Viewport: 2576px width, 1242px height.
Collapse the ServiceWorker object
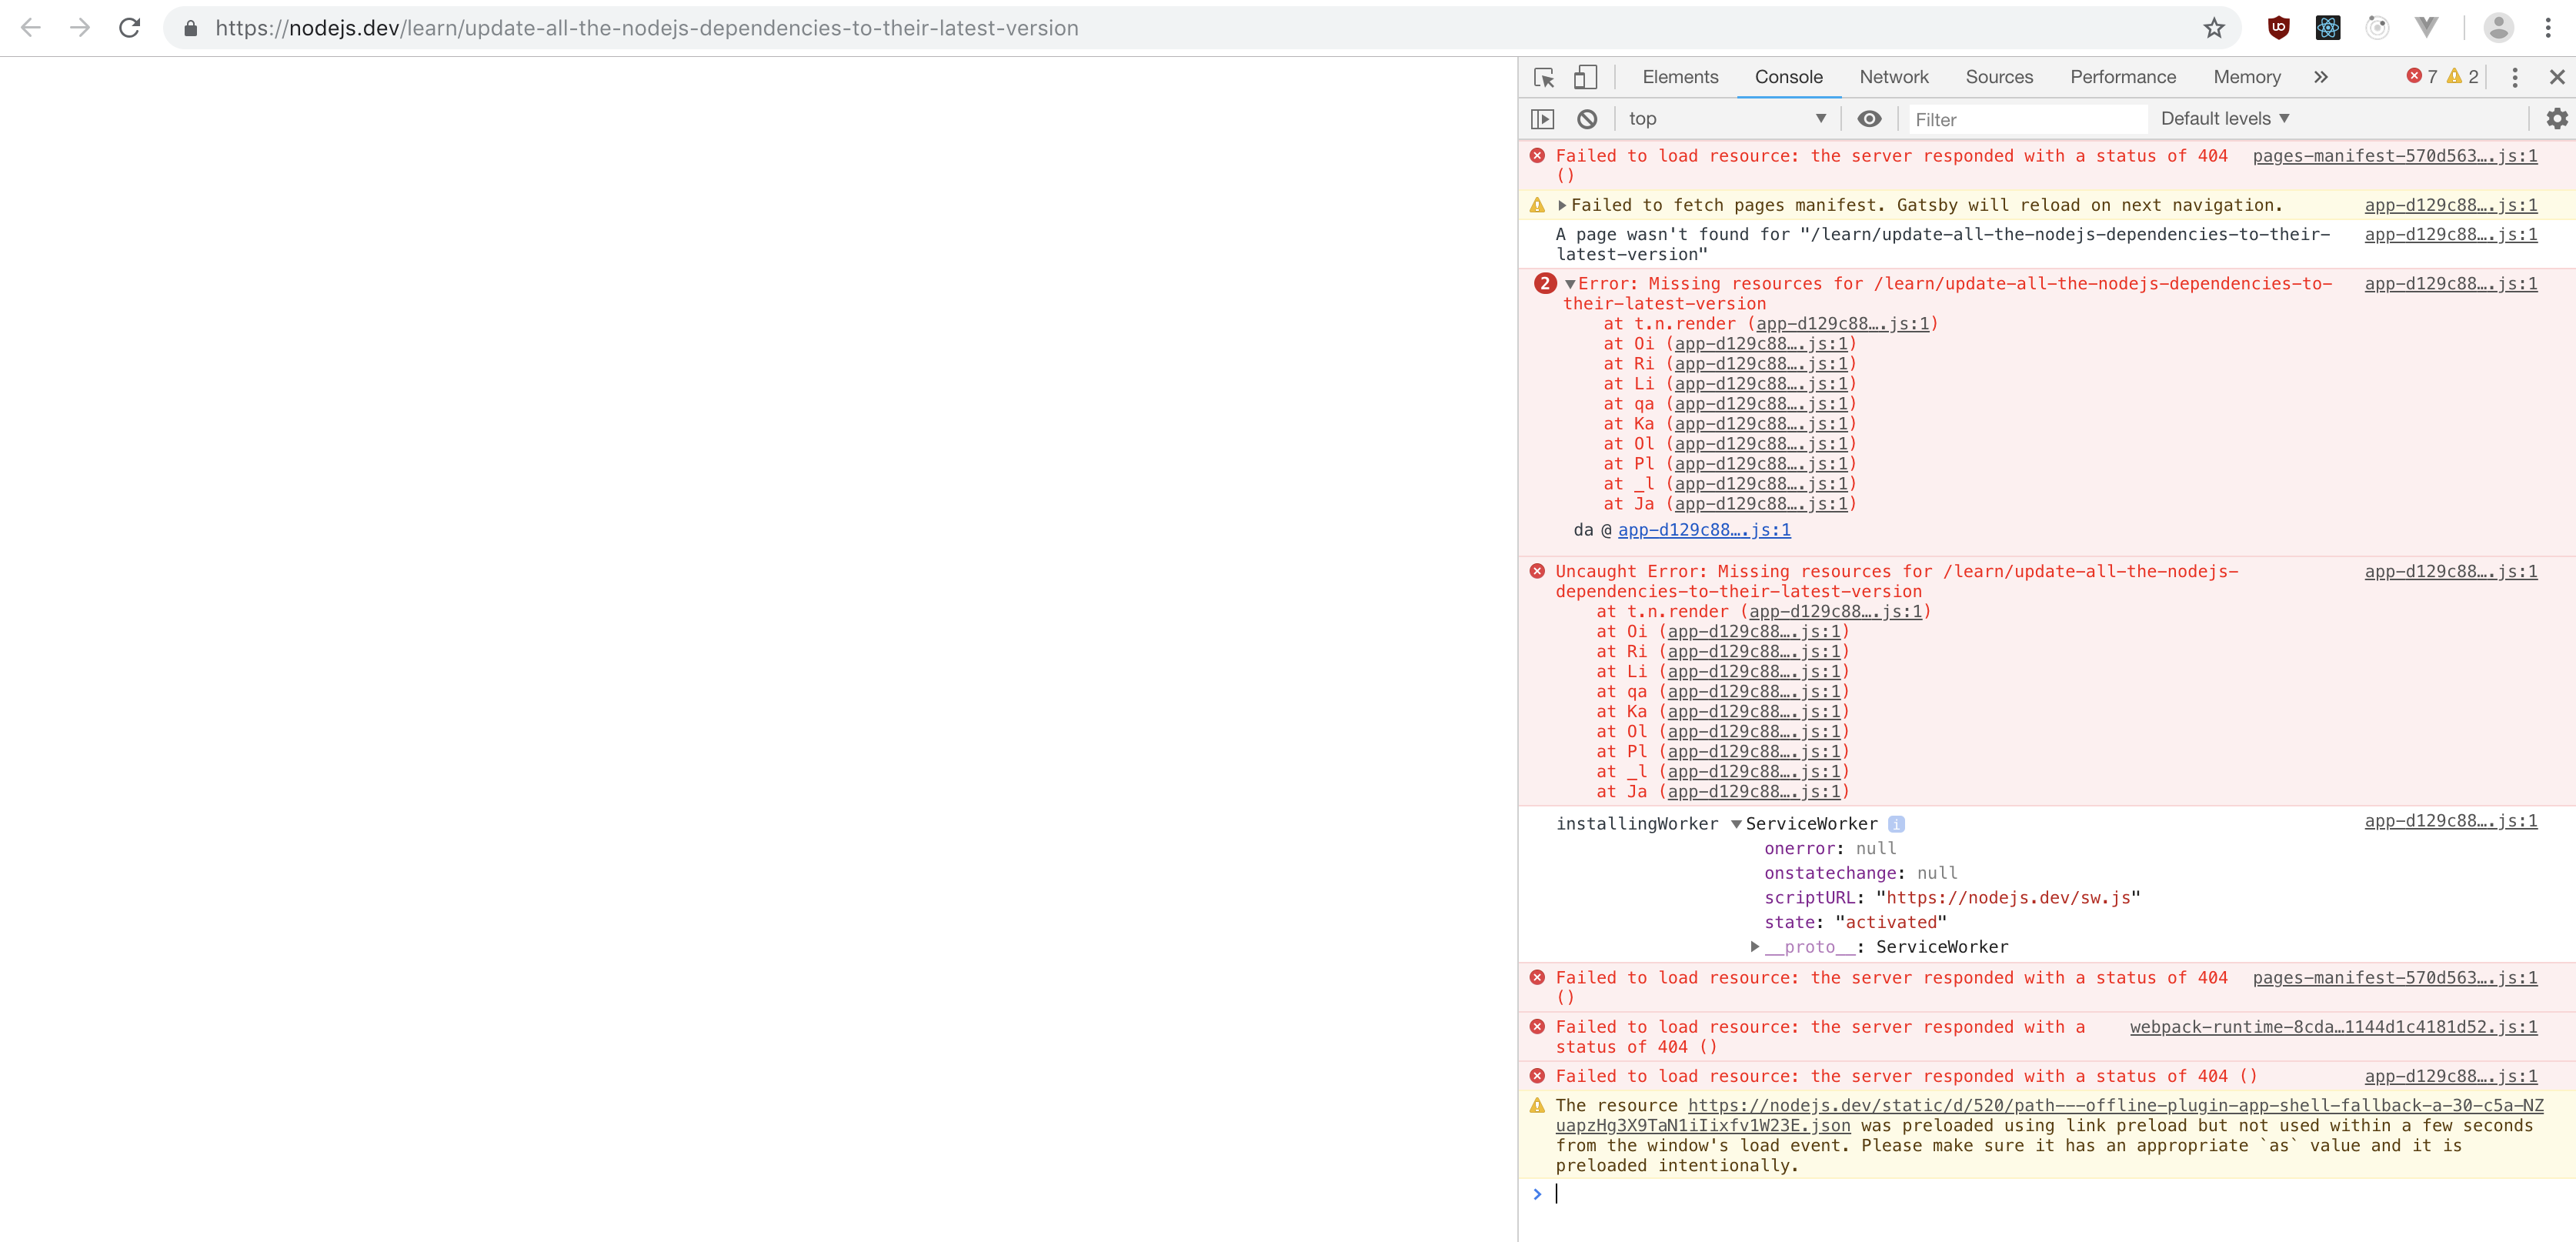pos(1736,824)
